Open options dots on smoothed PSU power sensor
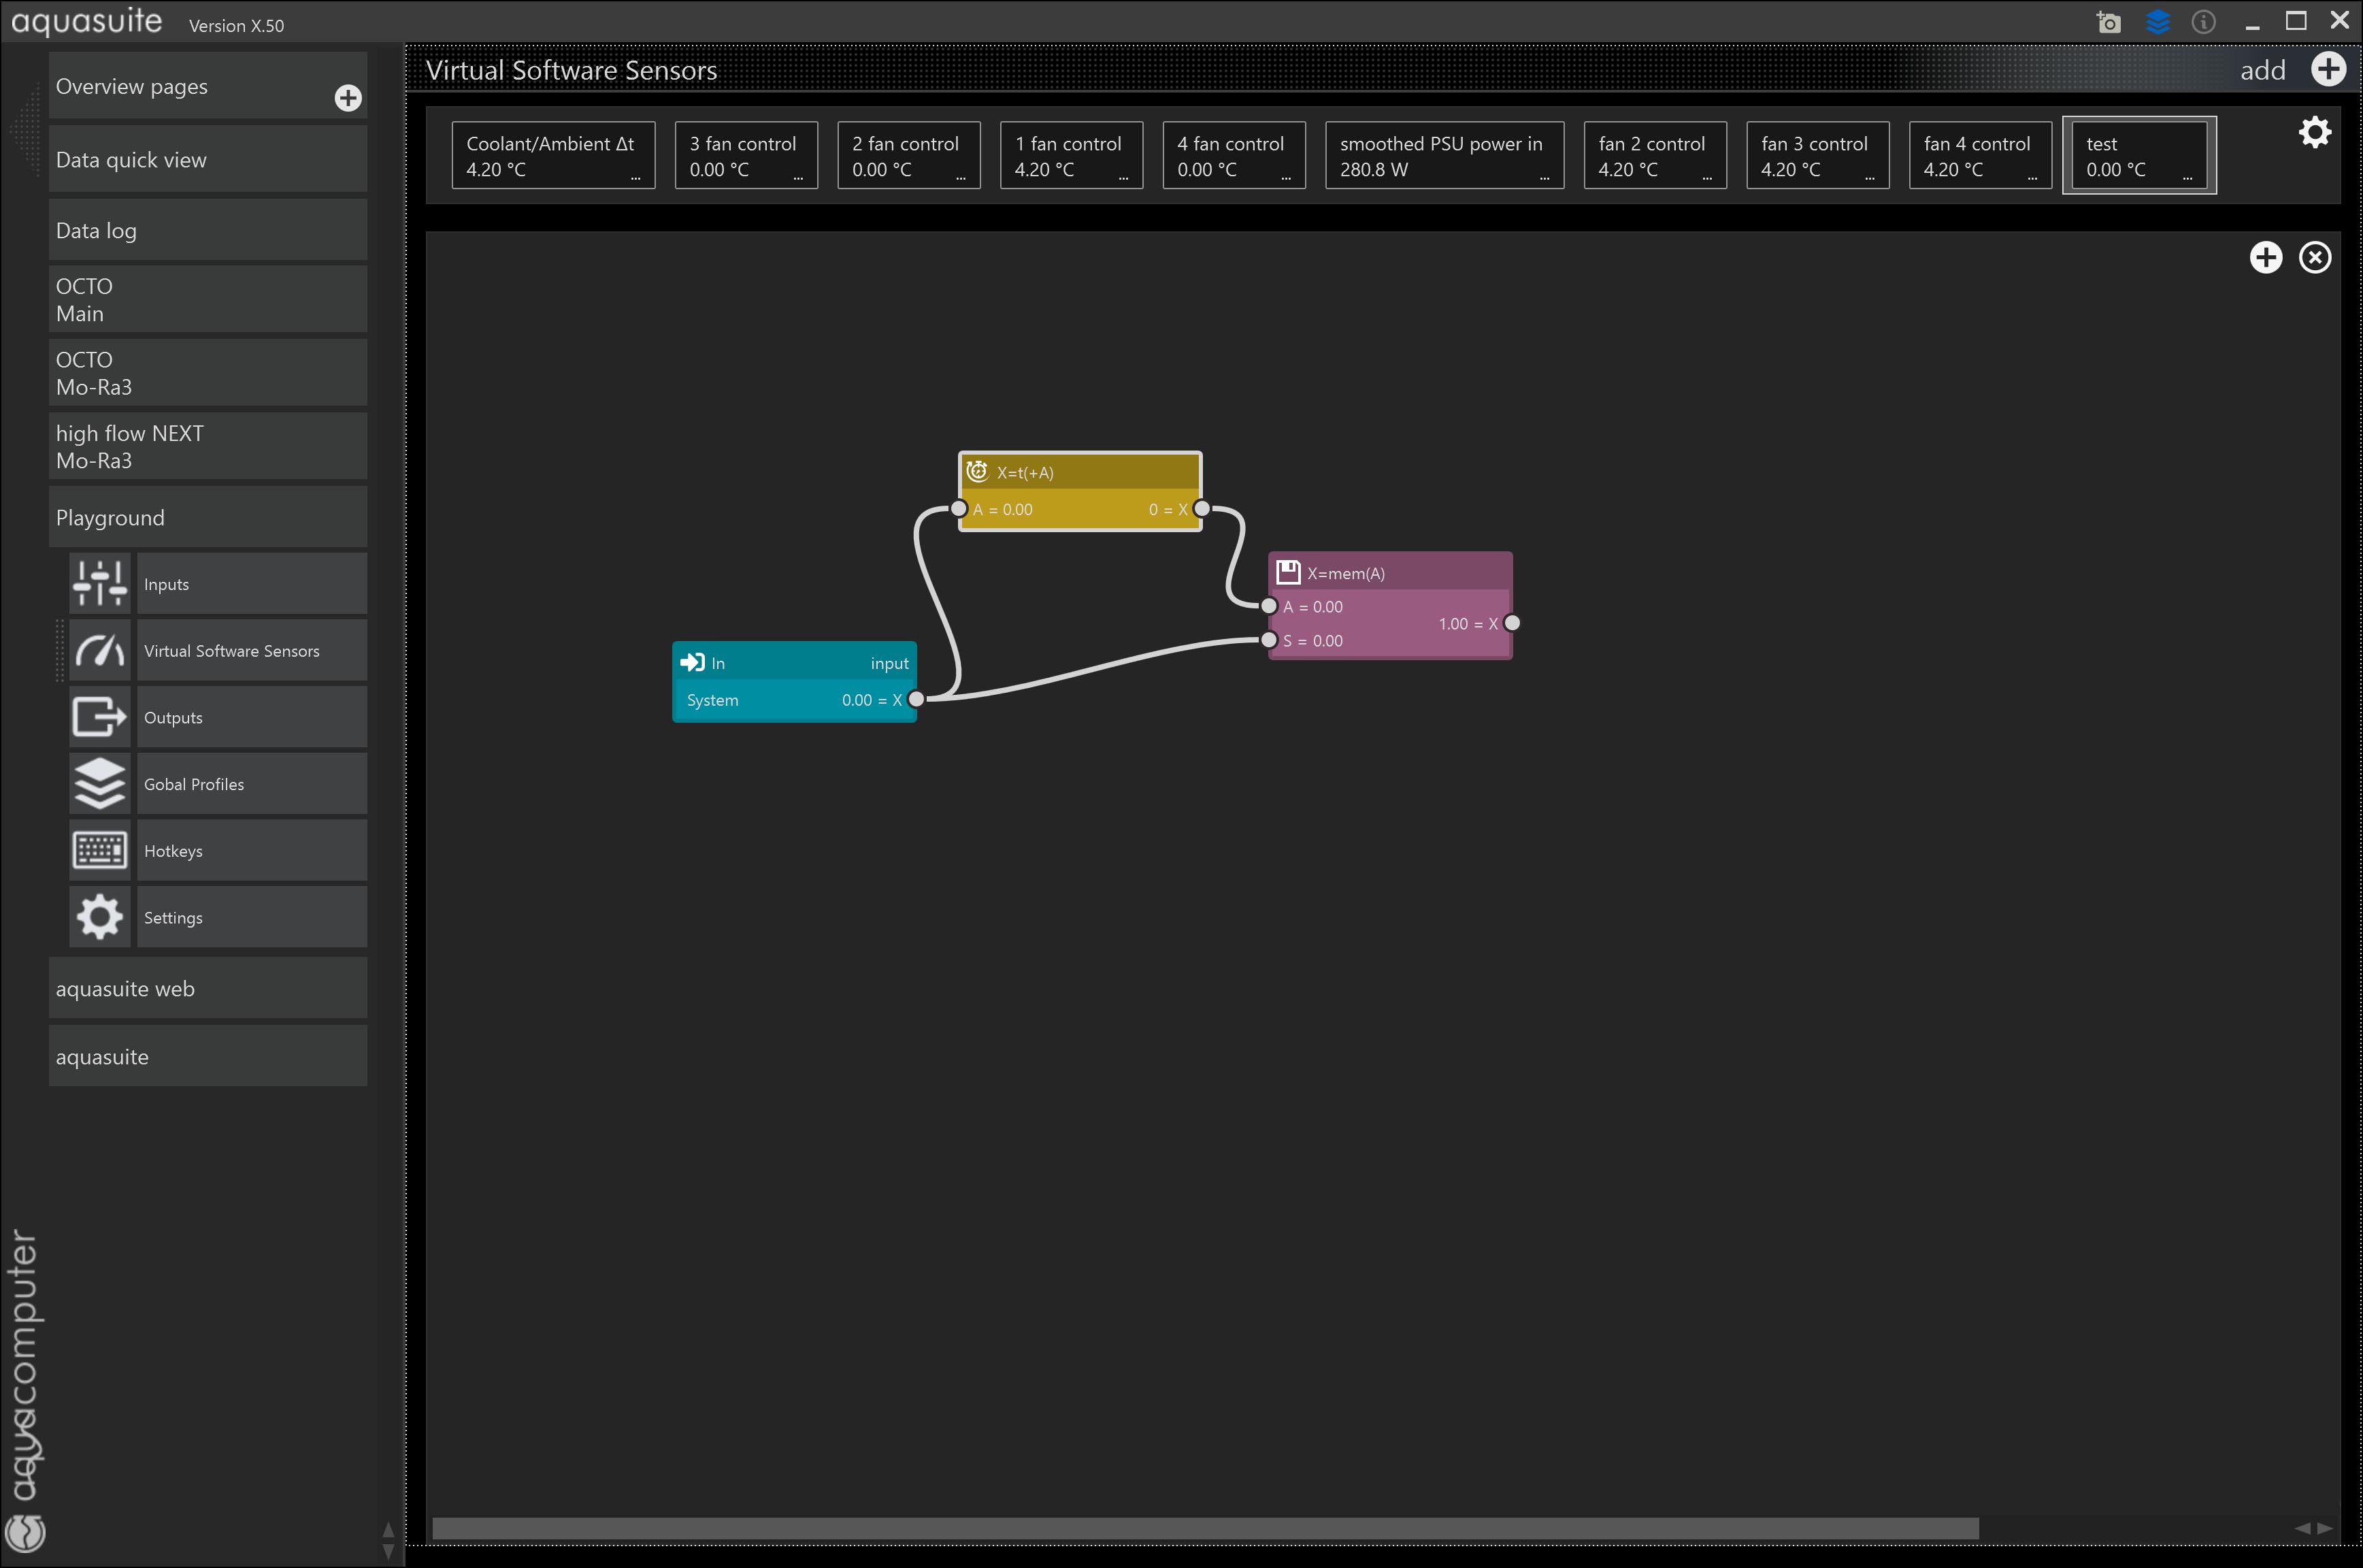 tap(1544, 178)
